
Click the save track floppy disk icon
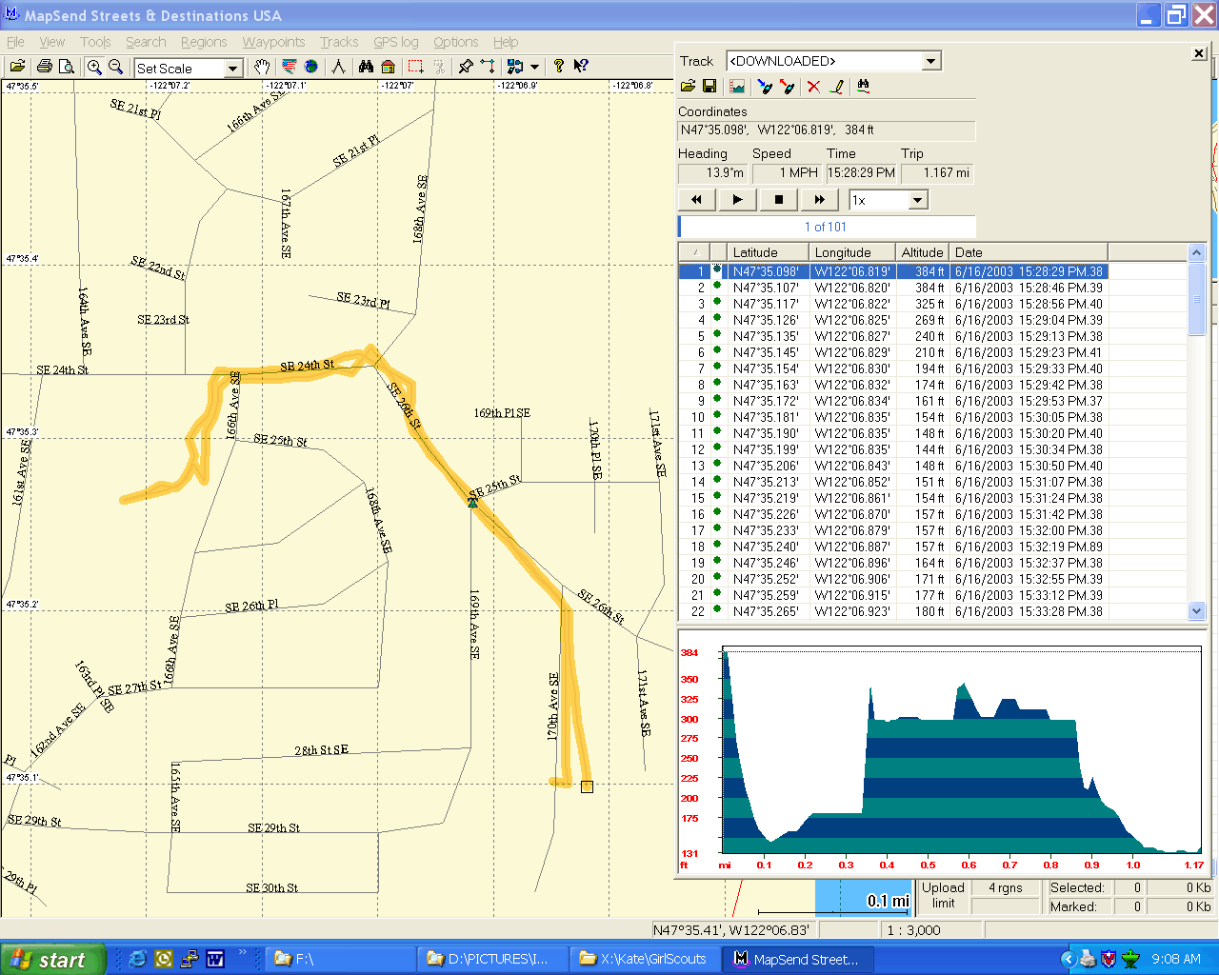pos(709,87)
